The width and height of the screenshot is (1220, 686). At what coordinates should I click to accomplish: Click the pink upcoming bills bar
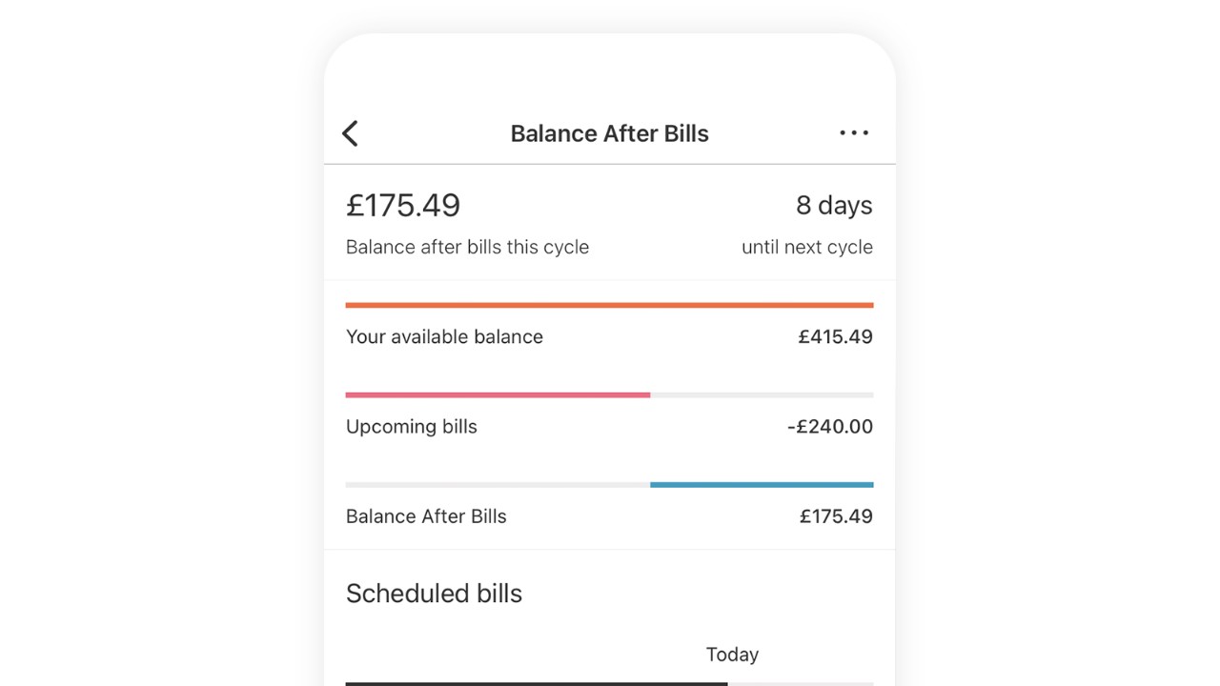(x=498, y=394)
